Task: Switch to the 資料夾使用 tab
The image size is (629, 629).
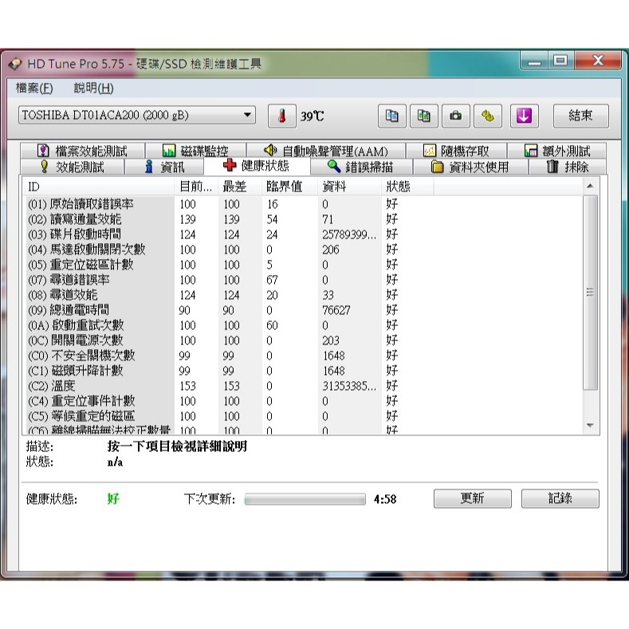Action: (x=470, y=167)
